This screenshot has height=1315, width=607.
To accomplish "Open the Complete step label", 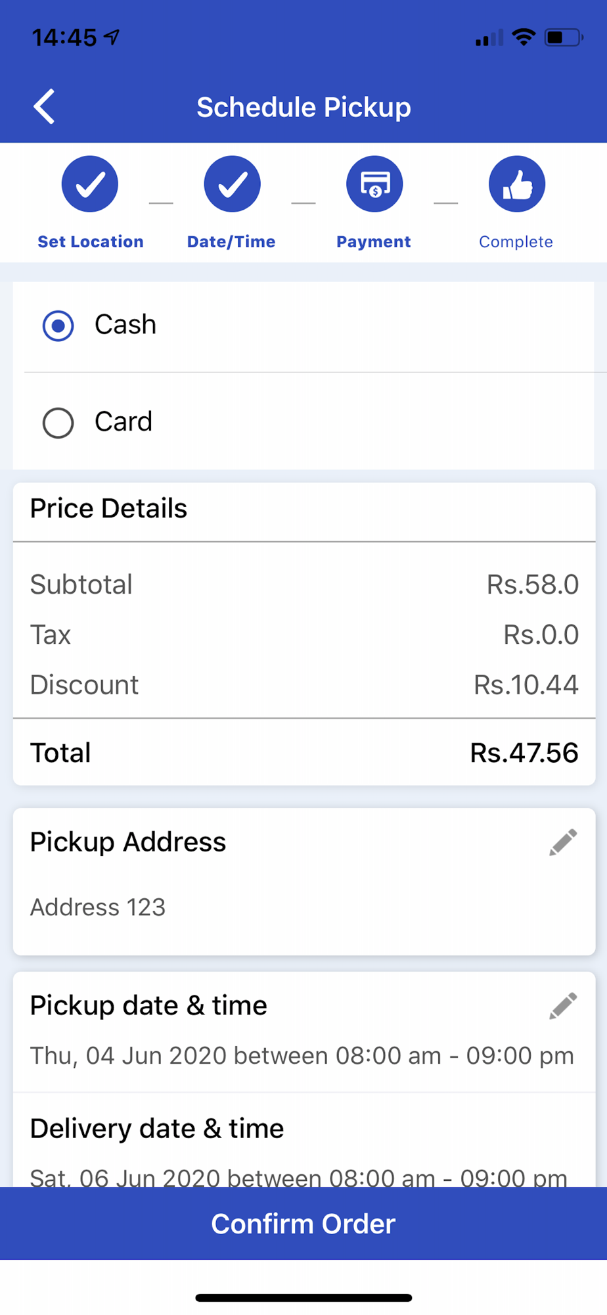I will 516,242.
